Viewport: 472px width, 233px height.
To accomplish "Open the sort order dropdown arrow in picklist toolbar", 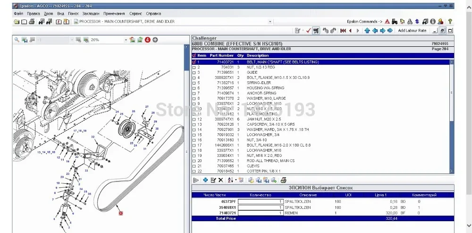I will pos(236,180).
